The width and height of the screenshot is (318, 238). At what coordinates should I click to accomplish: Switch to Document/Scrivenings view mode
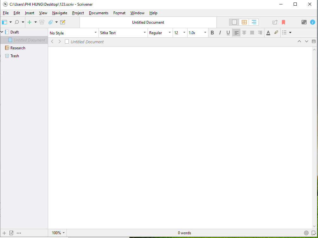tap(234, 22)
